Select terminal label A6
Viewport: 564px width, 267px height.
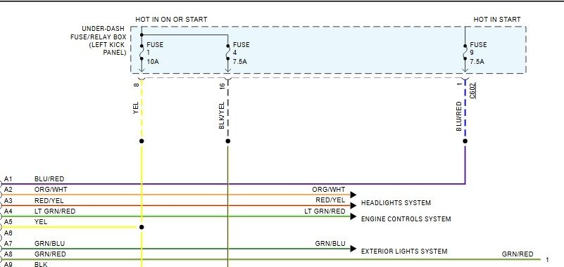click(x=8, y=233)
